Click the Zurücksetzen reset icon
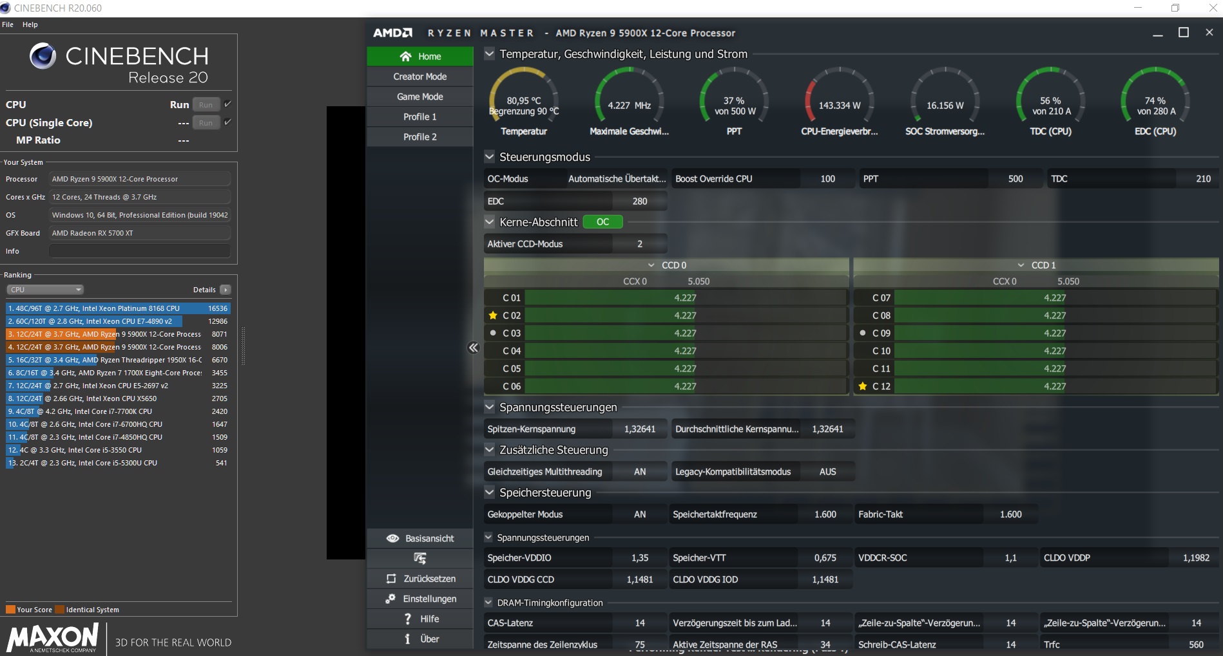 (391, 579)
